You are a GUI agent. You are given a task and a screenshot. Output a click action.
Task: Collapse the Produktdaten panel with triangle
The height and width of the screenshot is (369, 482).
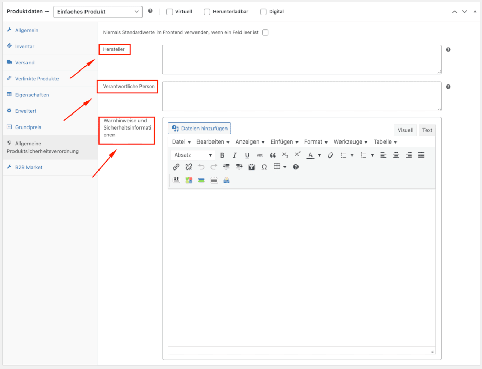(x=475, y=11)
